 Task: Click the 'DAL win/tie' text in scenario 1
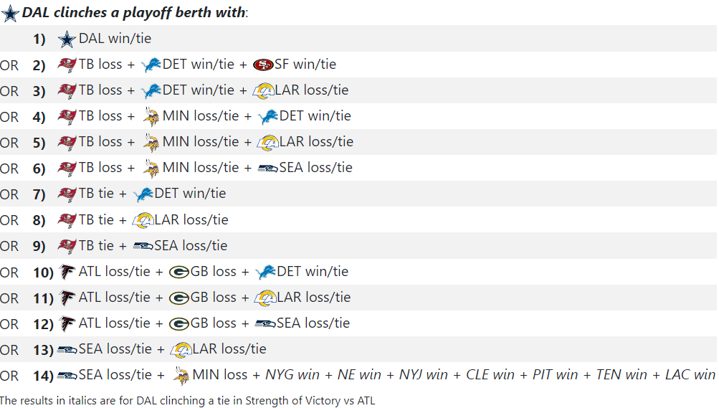pos(115,39)
